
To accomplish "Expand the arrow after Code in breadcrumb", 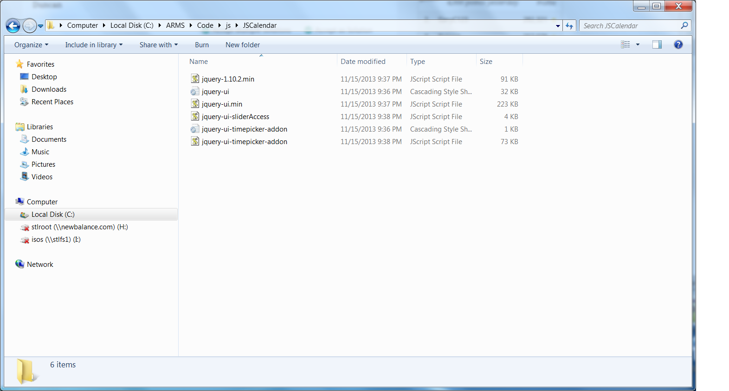I will [x=219, y=25].
